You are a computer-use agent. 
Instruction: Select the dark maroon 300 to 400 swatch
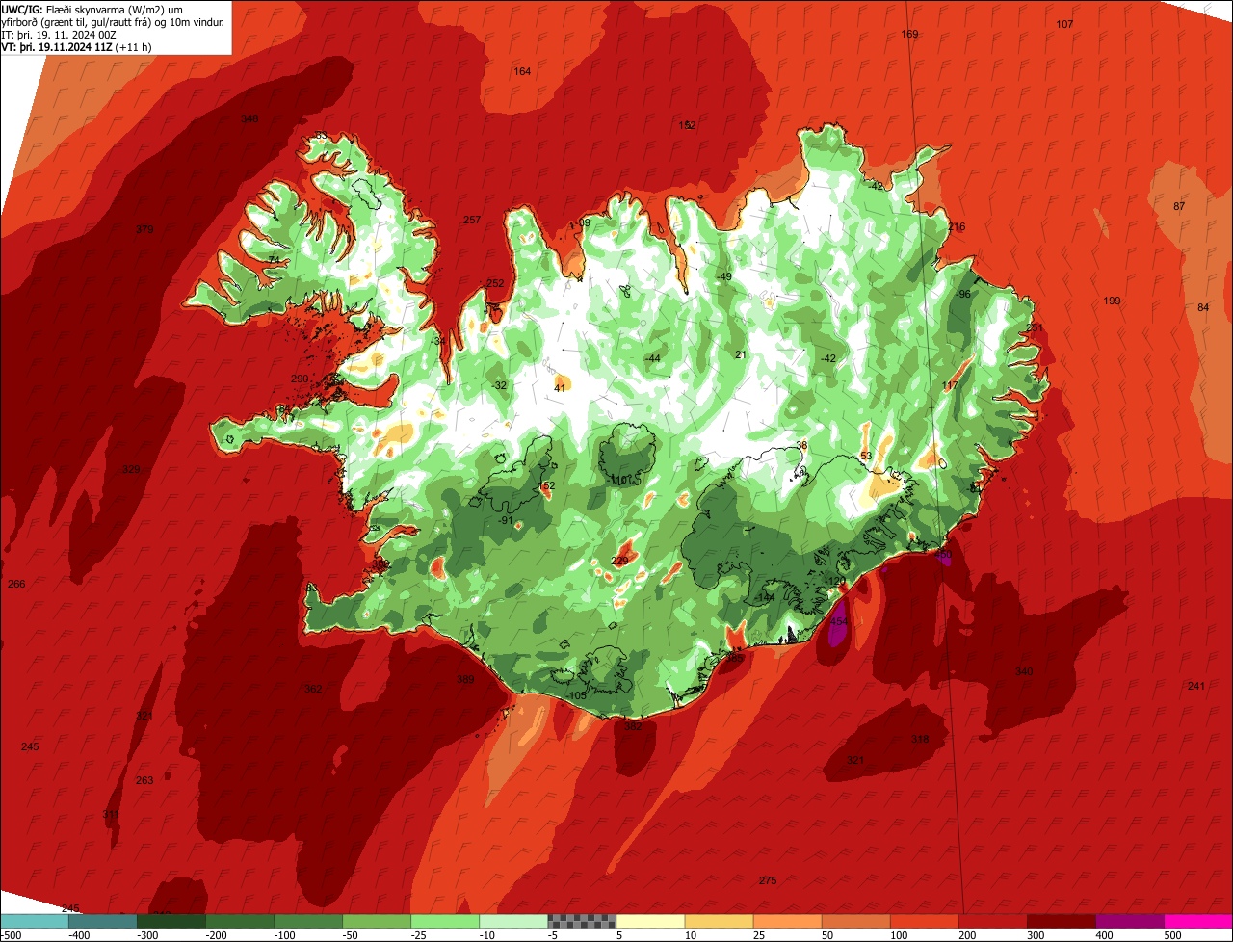click(1061, 921)
